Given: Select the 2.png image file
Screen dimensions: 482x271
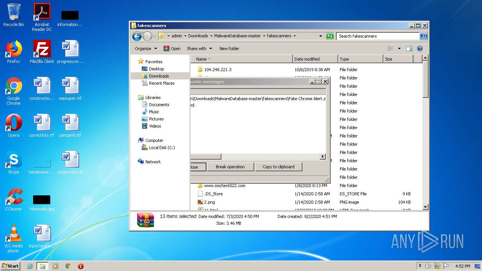Looking at the screenshot, I should pos(209,202).
